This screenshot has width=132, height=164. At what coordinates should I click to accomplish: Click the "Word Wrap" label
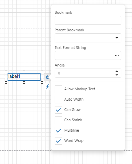[x=74, y=141]
